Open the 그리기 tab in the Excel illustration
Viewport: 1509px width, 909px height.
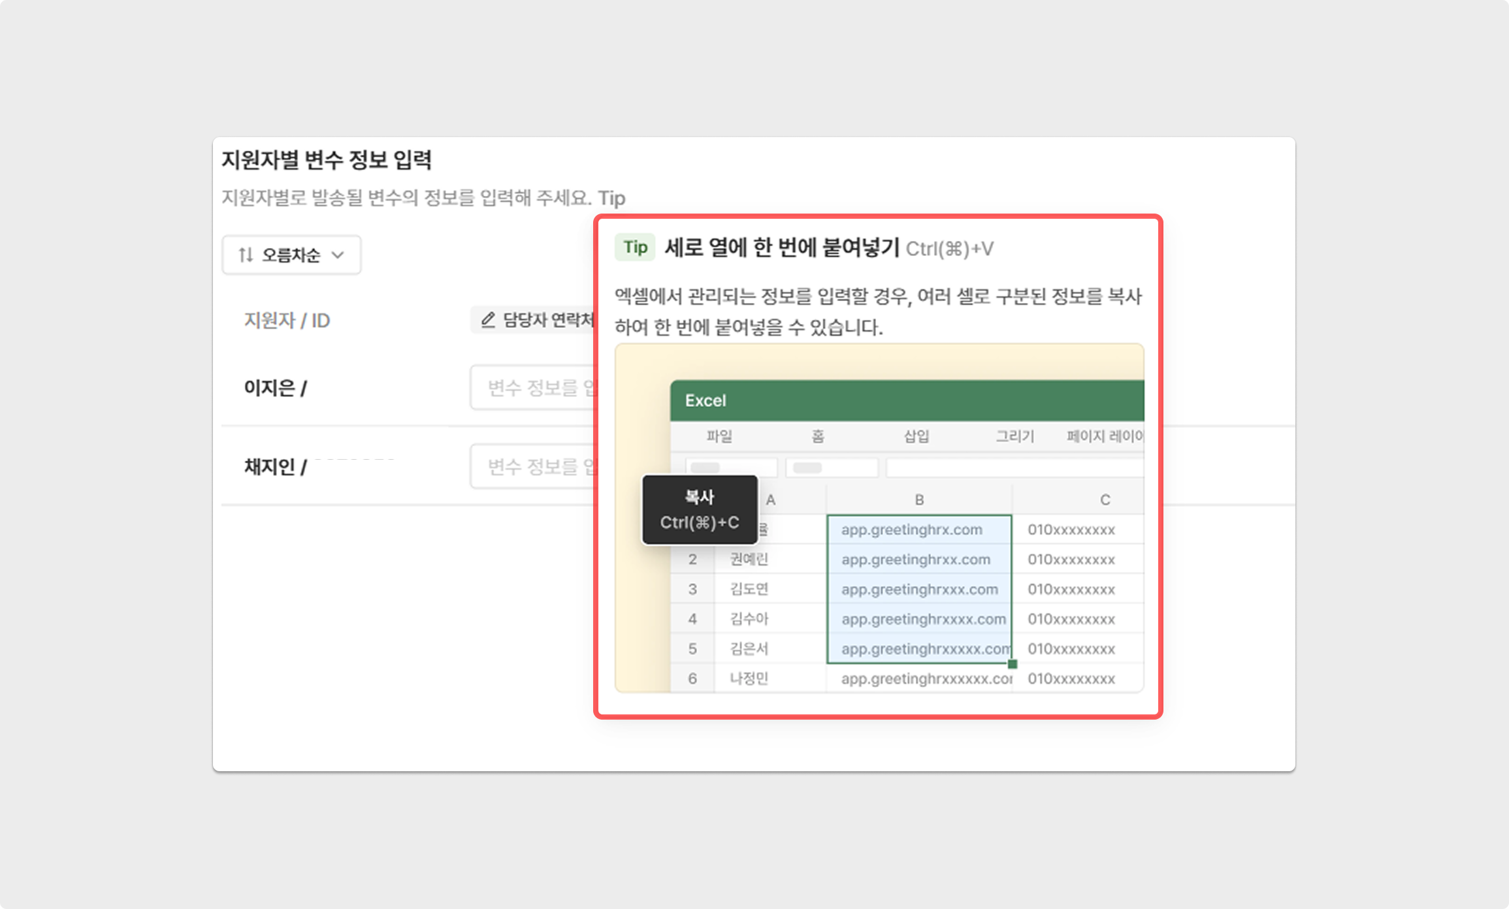(x=1014, y=436)
